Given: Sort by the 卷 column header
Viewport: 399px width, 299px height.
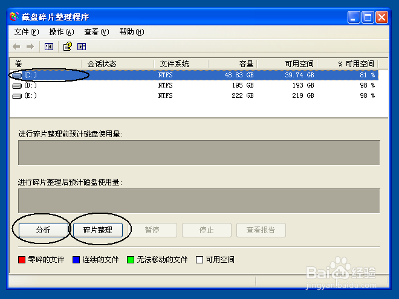Looking at the screenshot, I should (45, 64).
